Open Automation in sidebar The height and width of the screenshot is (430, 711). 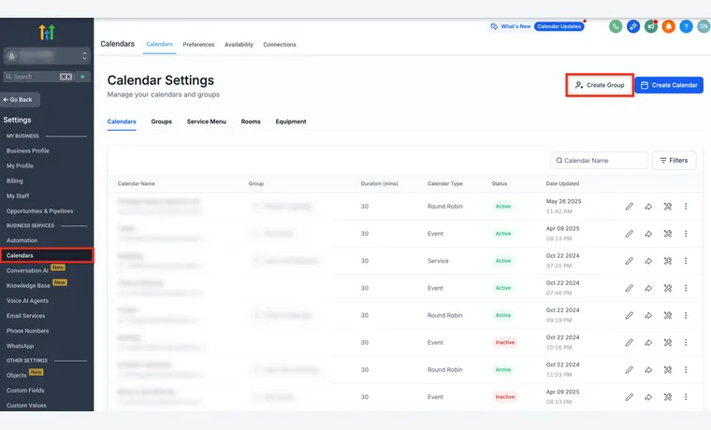coord(22,240)
